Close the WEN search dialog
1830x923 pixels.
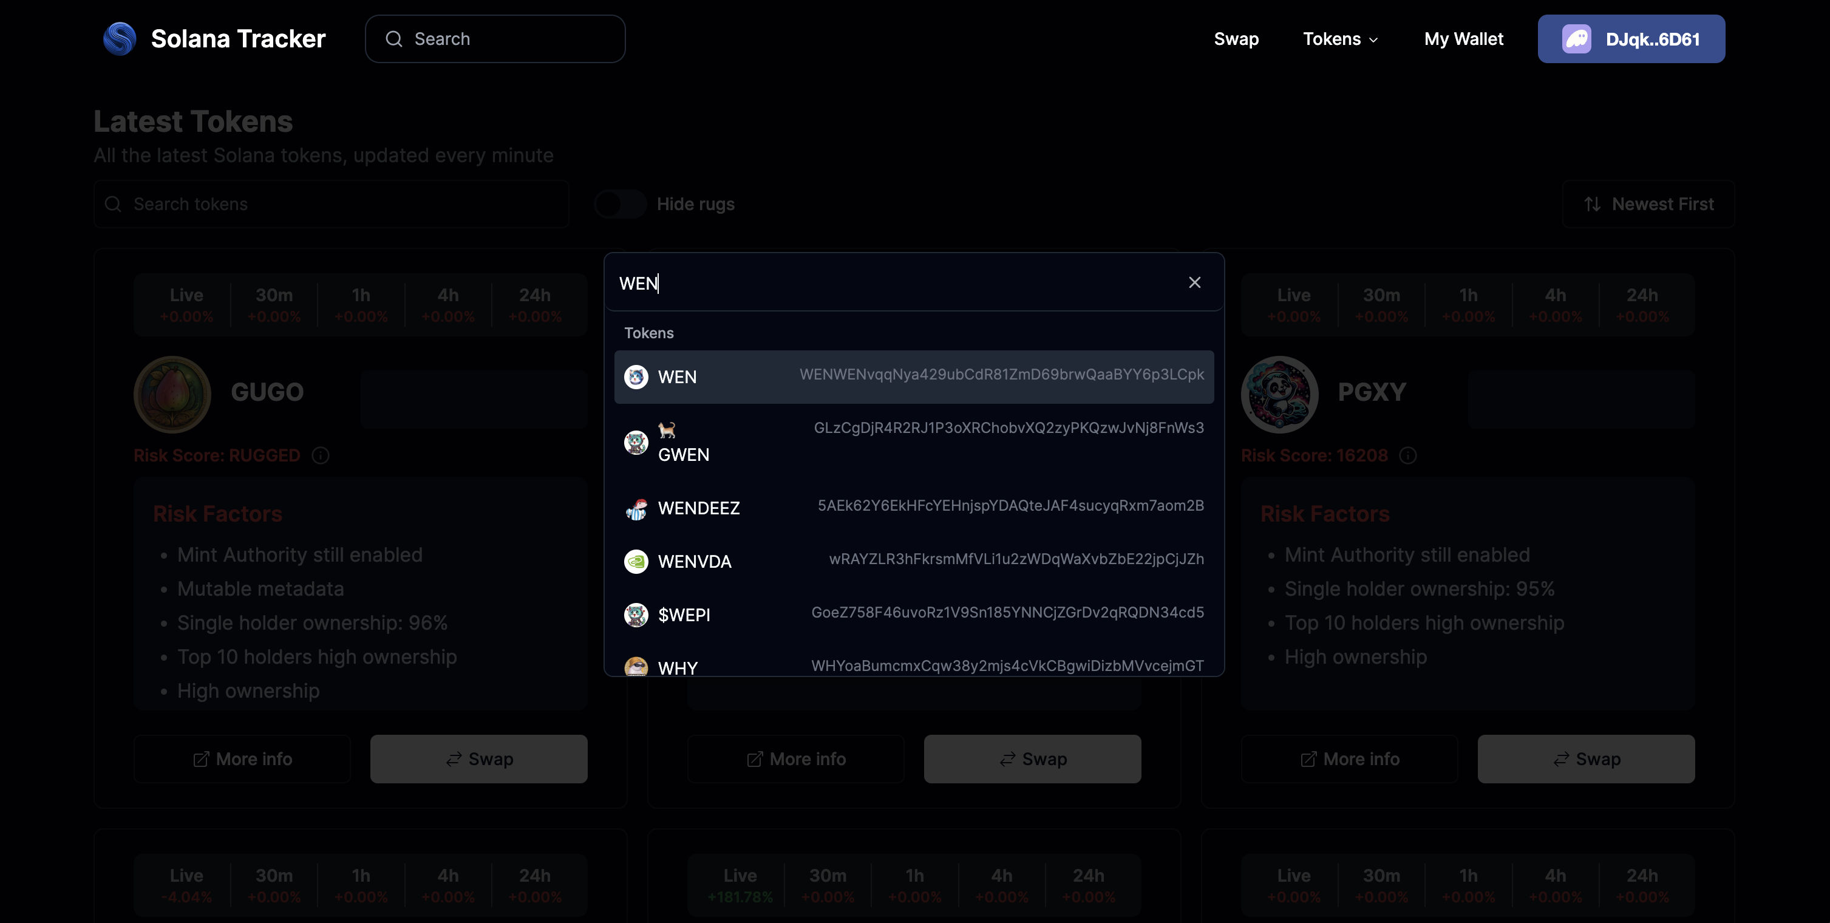(1195, 282)
